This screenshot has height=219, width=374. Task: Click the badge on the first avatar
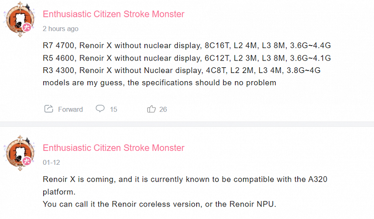28,29
